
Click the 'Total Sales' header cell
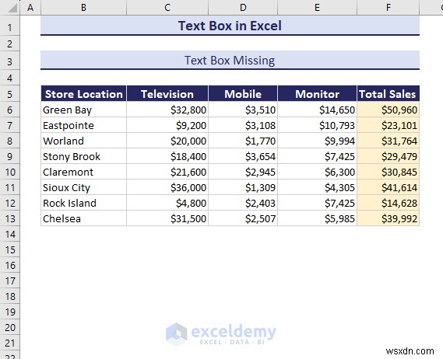389,93
